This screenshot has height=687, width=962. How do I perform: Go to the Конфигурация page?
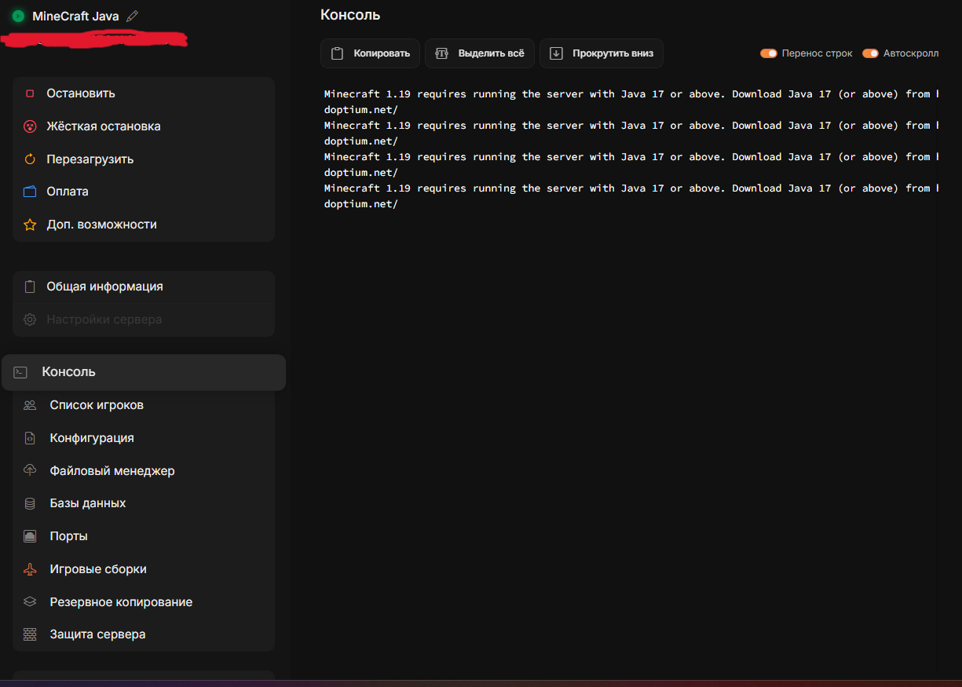click(91, 438)
